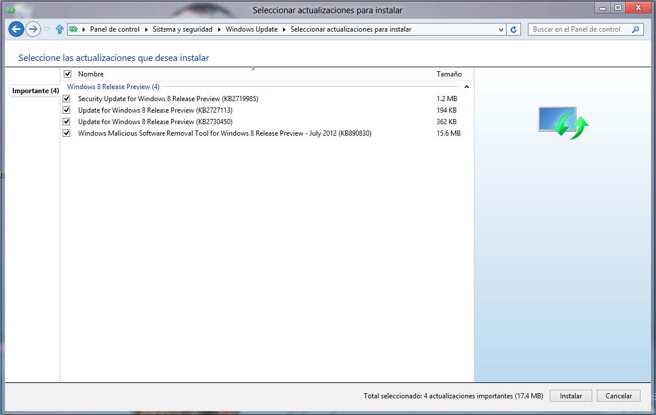Open recent locations dropdown arrow
The image size is (656, 415).
(47, 29)
